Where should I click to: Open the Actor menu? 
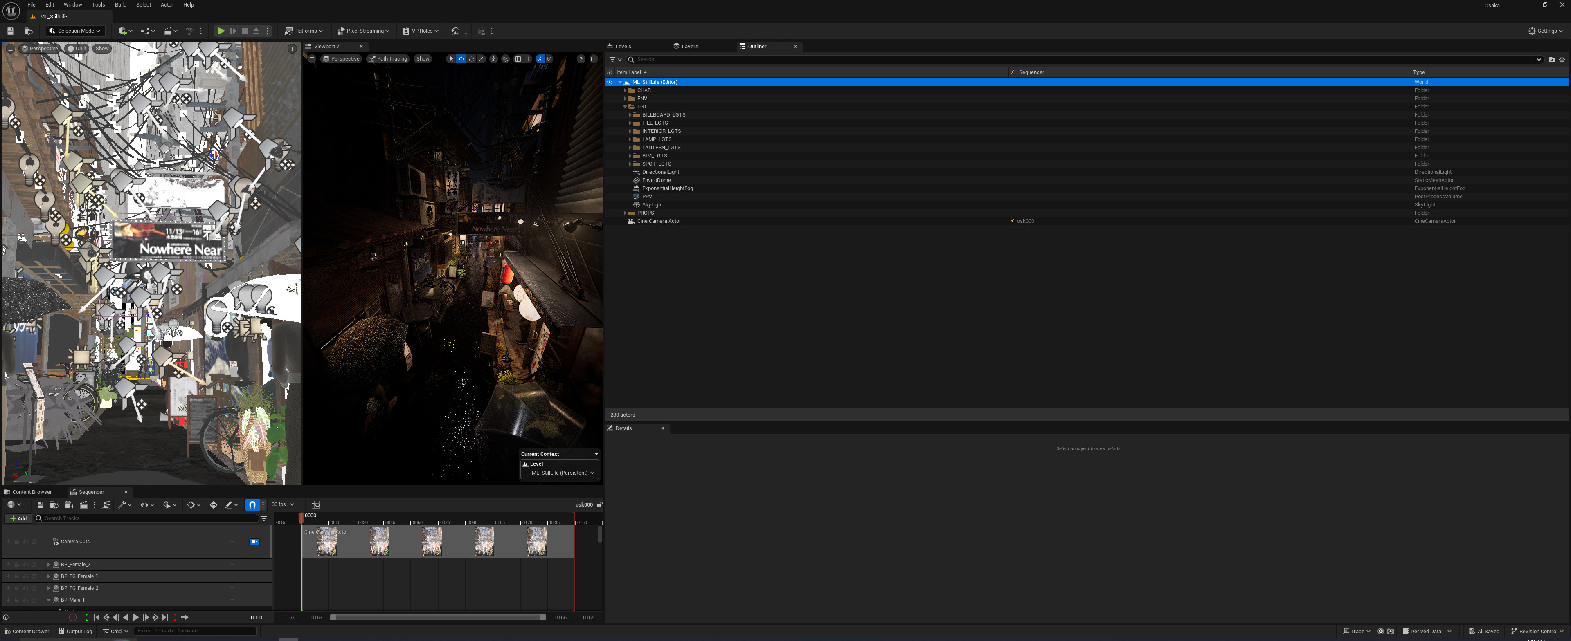tap(167, 5)
